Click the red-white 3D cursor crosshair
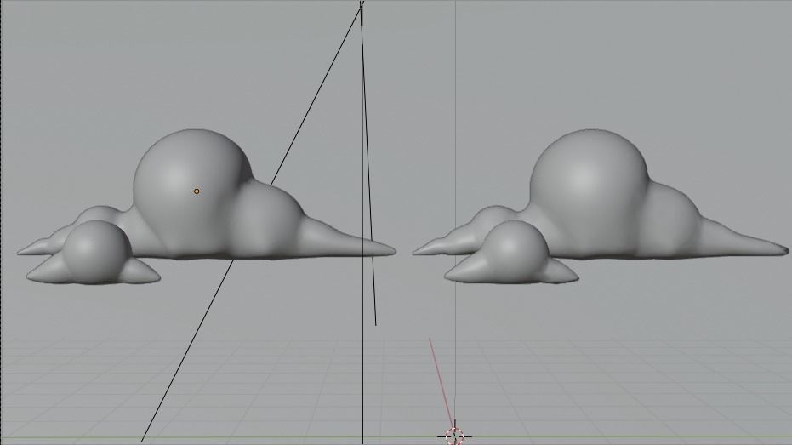Screen dimensions: 792x445 click(454, 436)
